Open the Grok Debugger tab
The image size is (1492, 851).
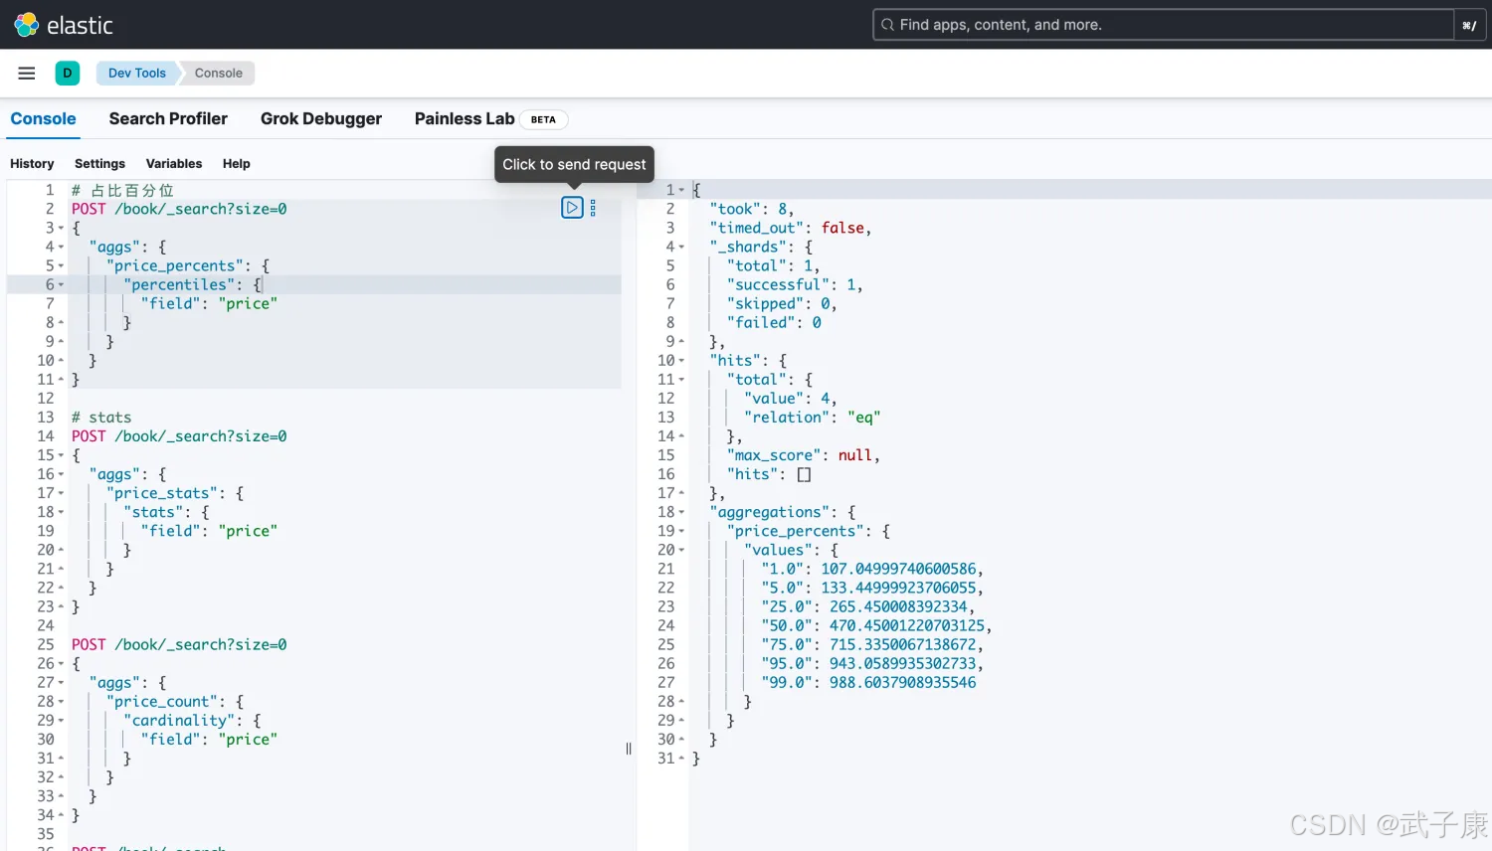[320, 118]
